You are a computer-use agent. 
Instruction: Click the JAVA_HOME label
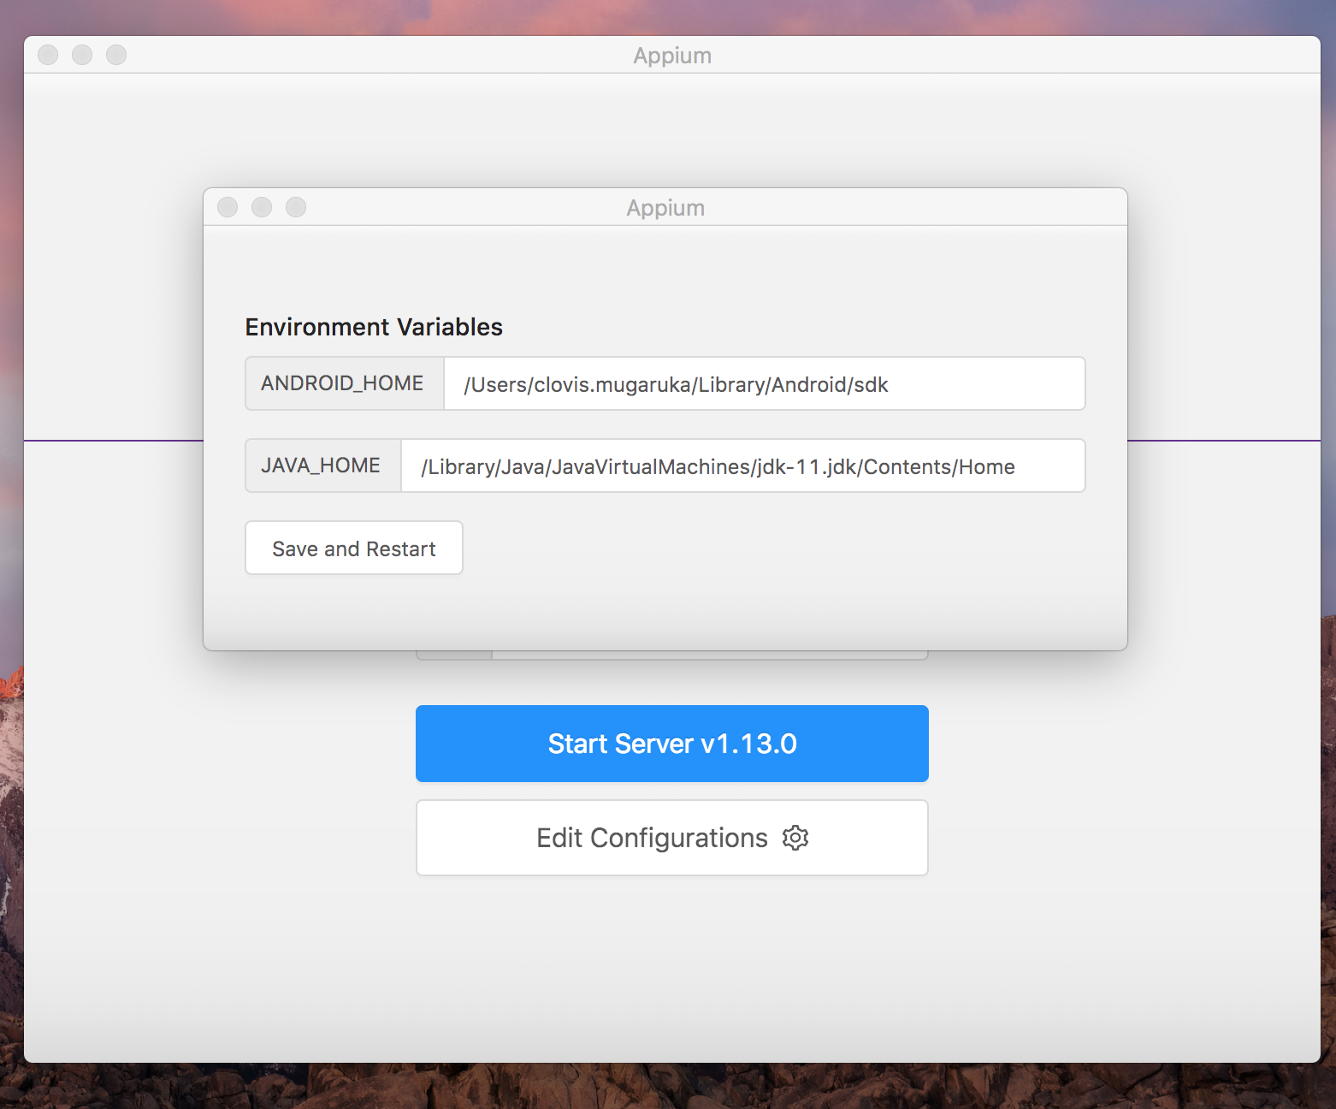pos(322,466)
